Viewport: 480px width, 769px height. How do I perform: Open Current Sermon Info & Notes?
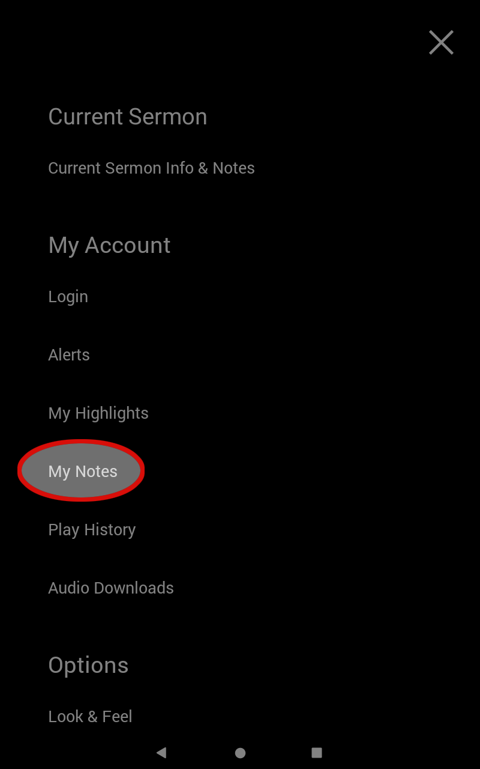pos(151,168)
